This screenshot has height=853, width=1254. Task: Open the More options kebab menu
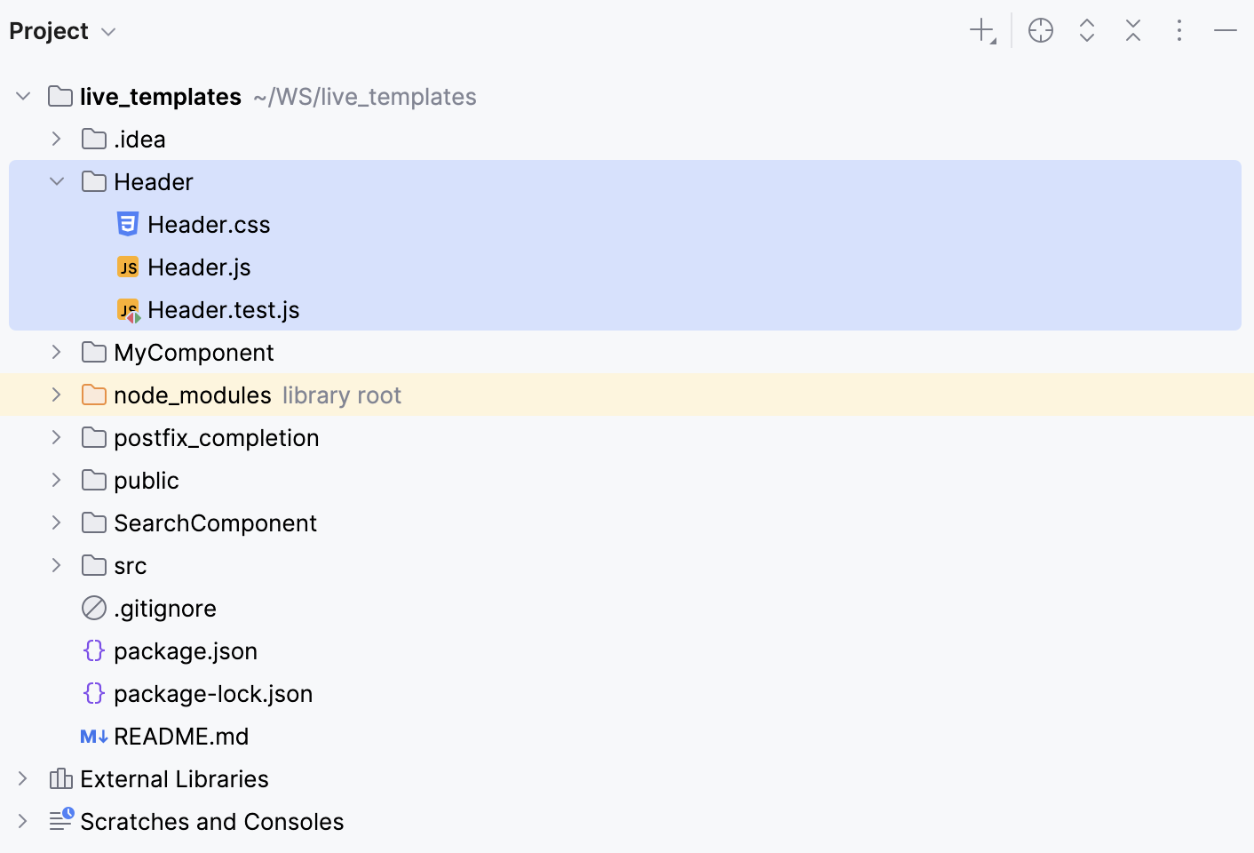[1179, 29]
